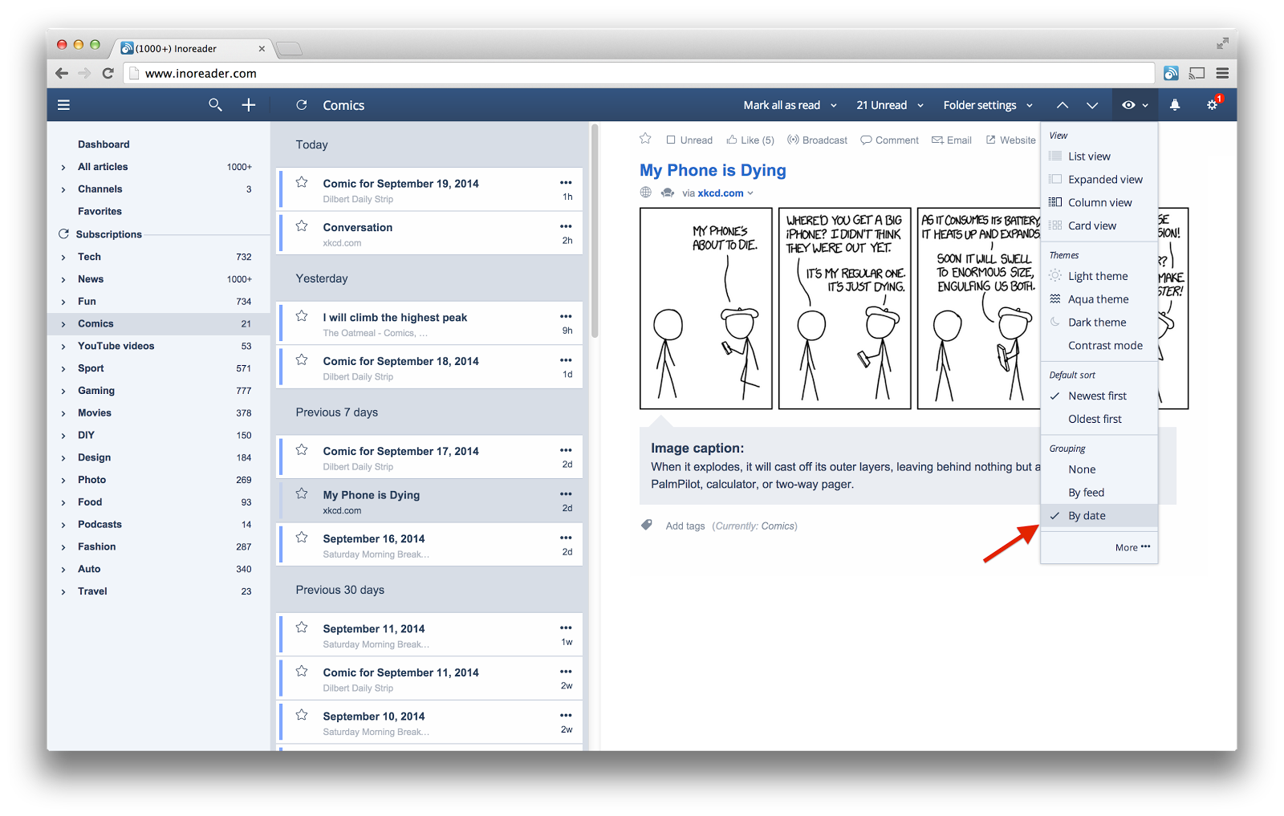Click More at the bottom of the menu
The width and height of the screenshot is (1284, 816).
click(x=1132, y=547)
